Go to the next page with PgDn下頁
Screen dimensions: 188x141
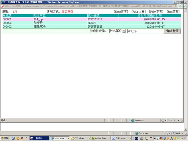click(x=156, y=11)
